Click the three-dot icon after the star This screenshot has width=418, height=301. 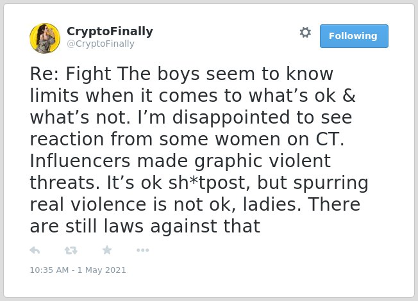click(142, 250)
